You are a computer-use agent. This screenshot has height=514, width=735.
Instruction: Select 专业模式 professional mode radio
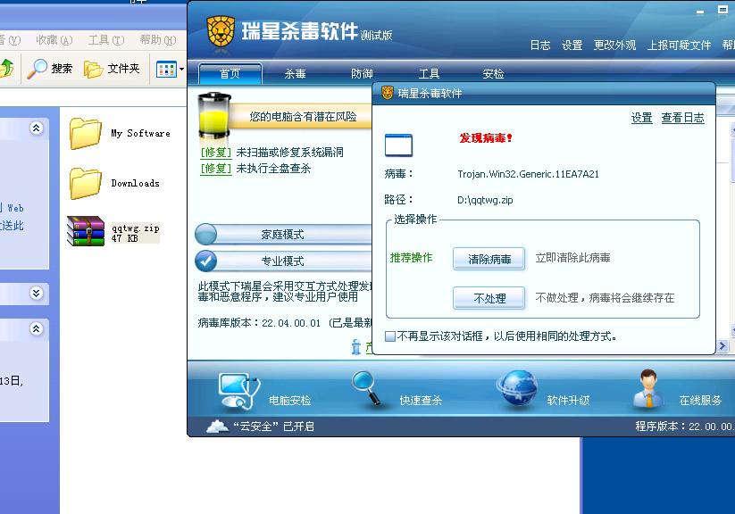(x=205, y=261)
